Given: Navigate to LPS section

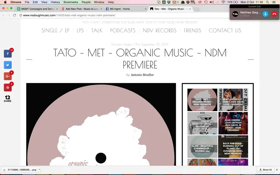Looking at the screenshot, I should click(80, 31).
